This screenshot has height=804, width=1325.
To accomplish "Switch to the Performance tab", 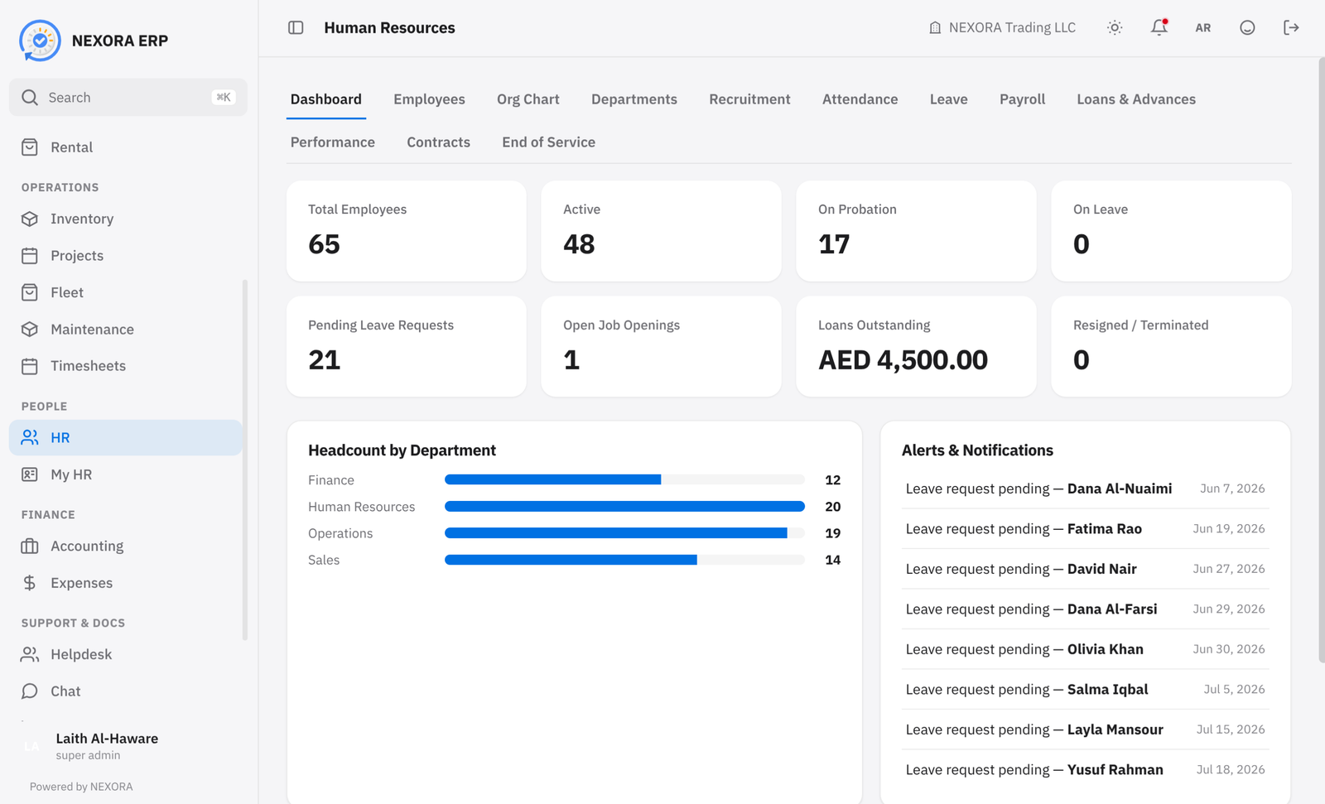I will pyautogui.click(x=333, y=142).
